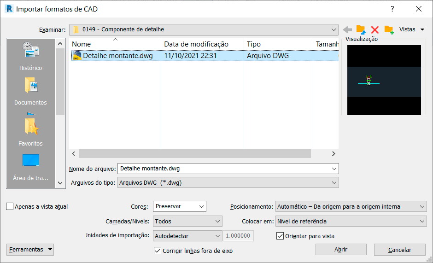433x263 pixels.
Task: Select date 11/10/2021 22:31 cell
Action: [x=190, y=56]
